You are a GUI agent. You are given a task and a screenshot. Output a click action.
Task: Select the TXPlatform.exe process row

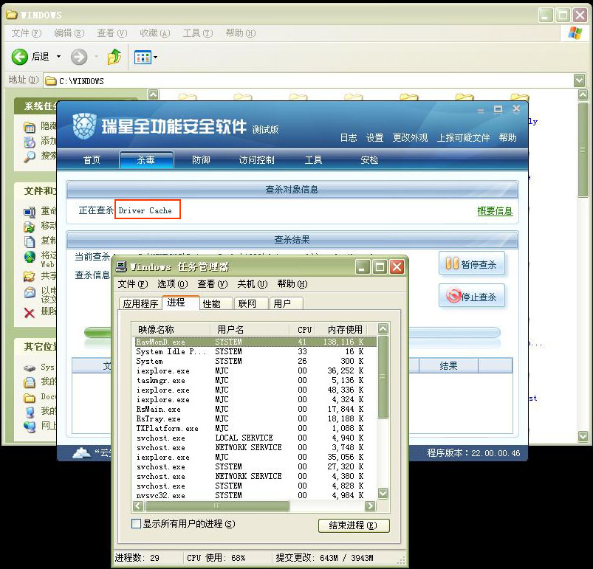[x=256, y=428]
